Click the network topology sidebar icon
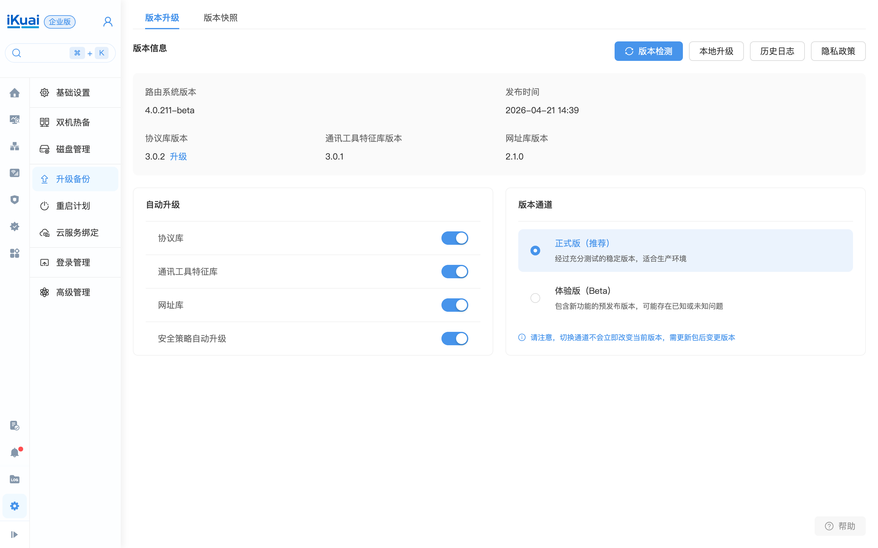878x548 pixels. pos(15,146)
